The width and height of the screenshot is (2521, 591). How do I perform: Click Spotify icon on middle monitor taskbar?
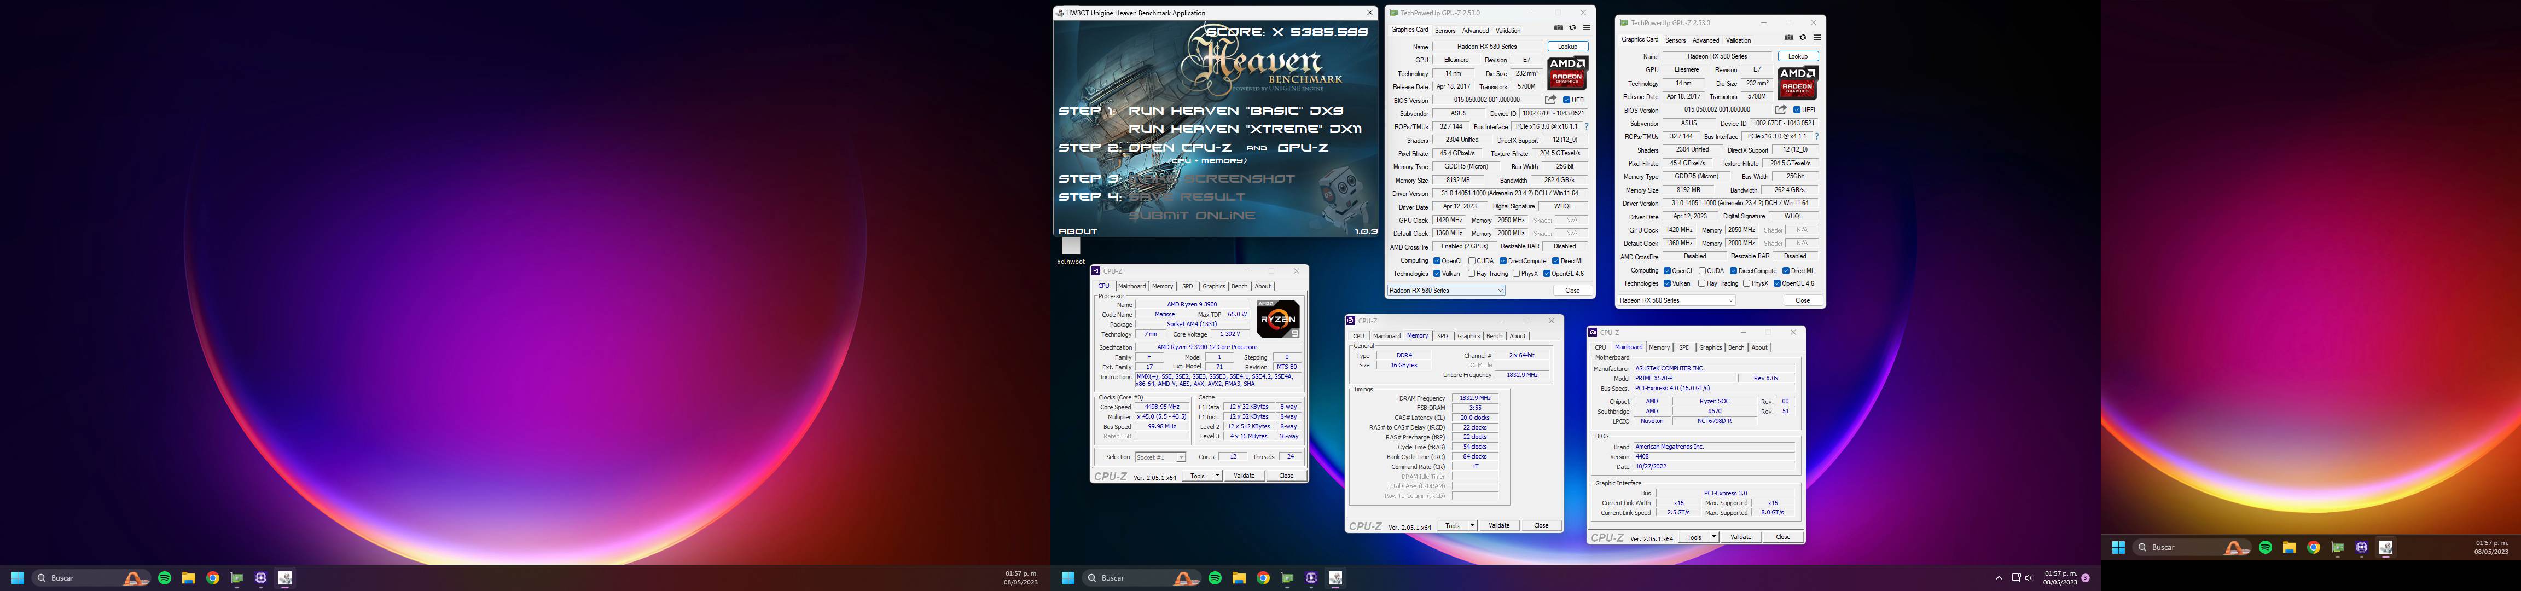pos(1215,578)
